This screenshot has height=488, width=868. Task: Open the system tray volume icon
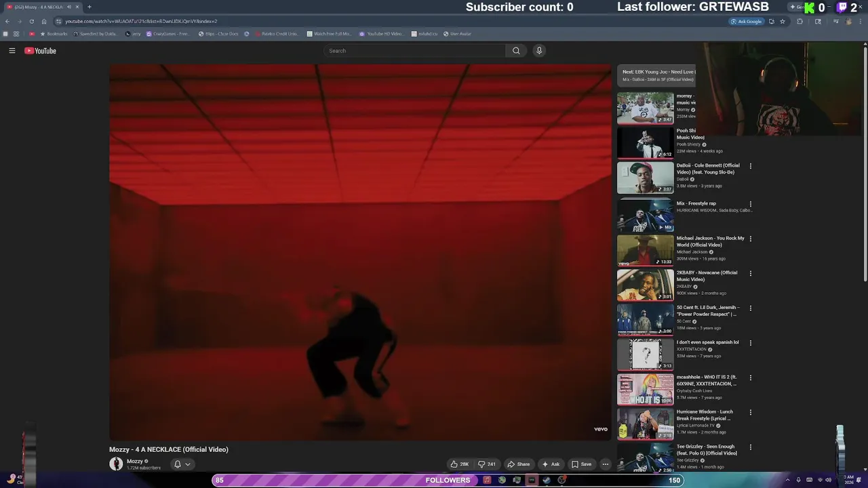click(x=829, y=480)
